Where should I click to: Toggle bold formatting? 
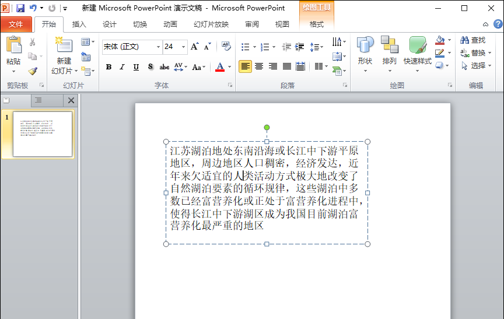tap(108, 67)
